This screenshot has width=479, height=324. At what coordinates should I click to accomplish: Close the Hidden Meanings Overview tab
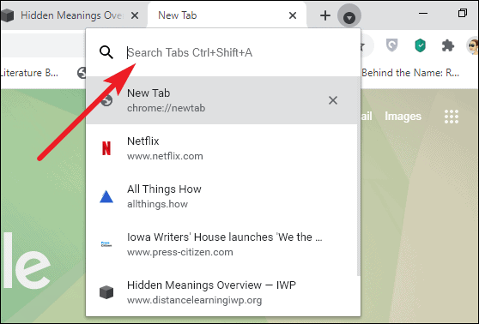pyautogui.click(x=135, y=15)
